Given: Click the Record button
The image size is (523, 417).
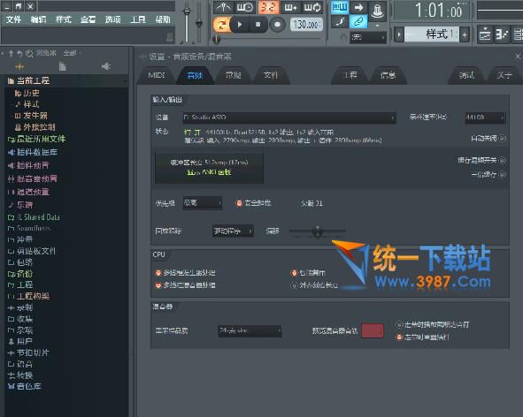Looking at the screenshot, I should click(x=277, y=25).
